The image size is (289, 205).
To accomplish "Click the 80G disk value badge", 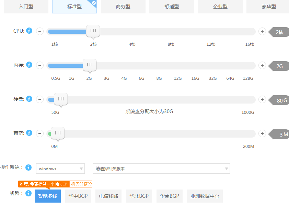I will [x=279, y=100].
